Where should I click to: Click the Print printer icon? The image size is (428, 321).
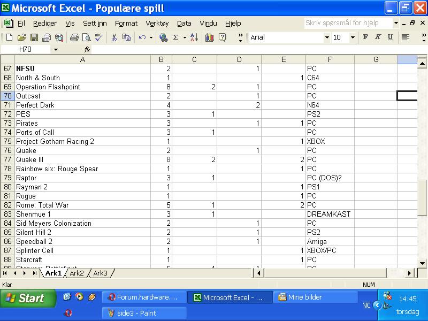click(x=74, y=37)
